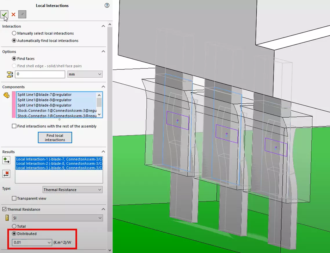The height and width of the screenshot is (253, 330).
Task: Collapse the Interaction section
Action: (x=103, y=26)
